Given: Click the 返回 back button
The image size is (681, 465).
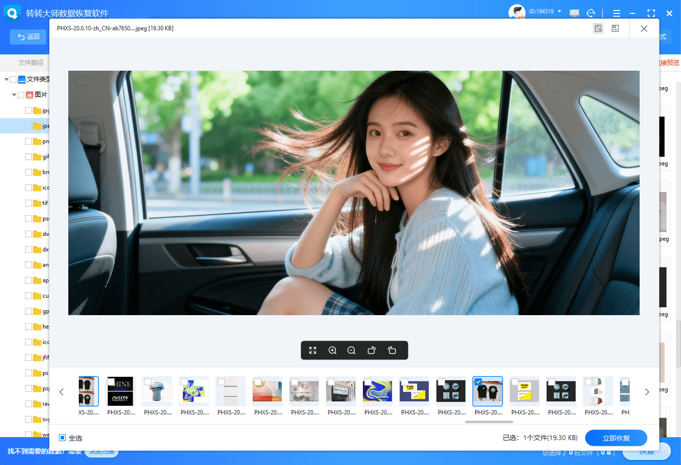Looking at the screenshot, I should tap(28, 37).
